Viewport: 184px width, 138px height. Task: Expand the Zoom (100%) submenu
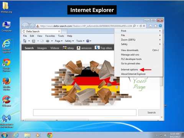pyautogui.click(x=138, y=40)
